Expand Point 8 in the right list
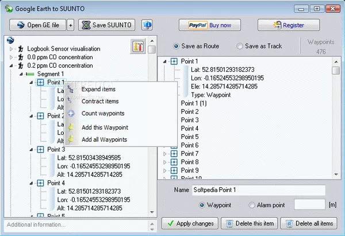The width and height of the screenshot is (345, 236). click(x=166, y=163)
